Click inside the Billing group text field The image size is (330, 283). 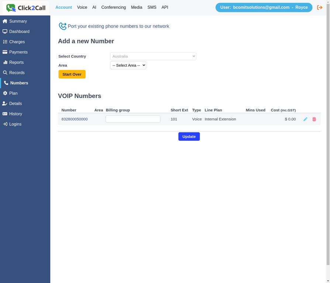[x=133, y=119]
